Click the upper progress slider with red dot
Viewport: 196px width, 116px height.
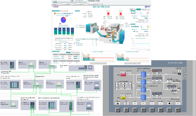135,13
